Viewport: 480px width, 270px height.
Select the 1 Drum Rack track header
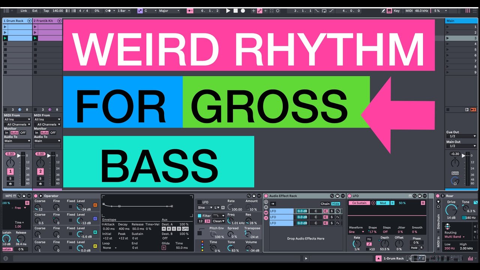[17, 21]
